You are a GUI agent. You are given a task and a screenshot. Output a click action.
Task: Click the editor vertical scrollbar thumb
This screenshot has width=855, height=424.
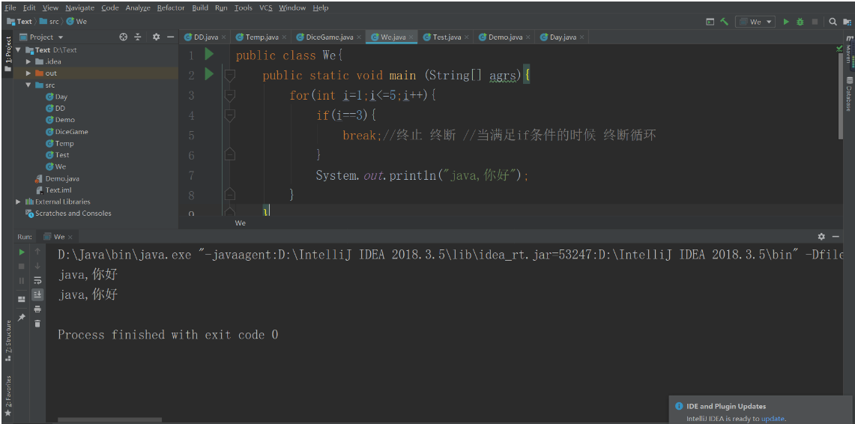(840, 97)
